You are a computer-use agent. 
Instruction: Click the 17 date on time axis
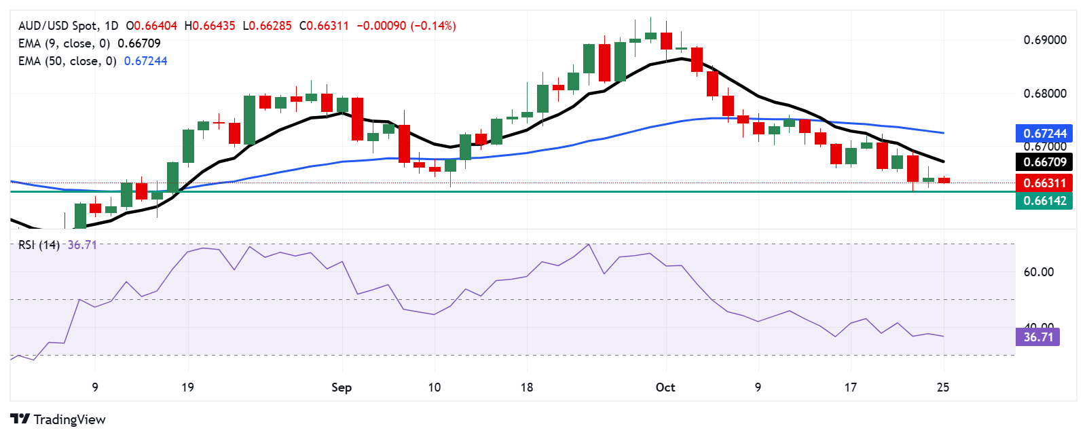[851, 387]
